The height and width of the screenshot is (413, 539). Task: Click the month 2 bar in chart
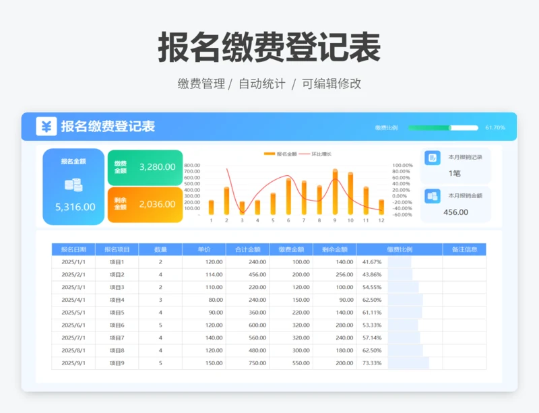226,201
